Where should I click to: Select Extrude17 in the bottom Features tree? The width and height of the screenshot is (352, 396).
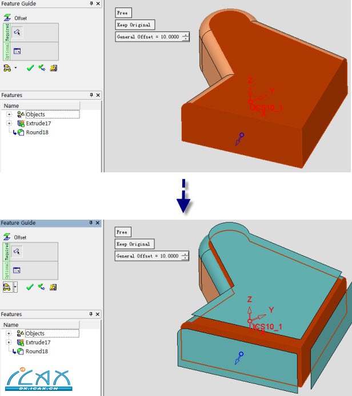tap(38, 342)
